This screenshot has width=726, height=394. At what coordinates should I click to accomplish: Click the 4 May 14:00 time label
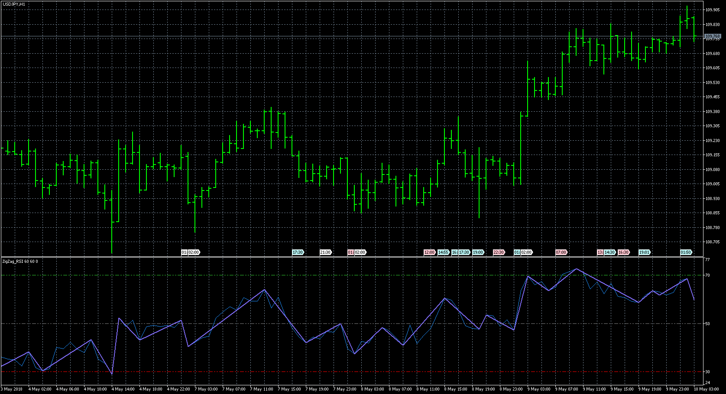pyautogui.click(x=123, y=389)
